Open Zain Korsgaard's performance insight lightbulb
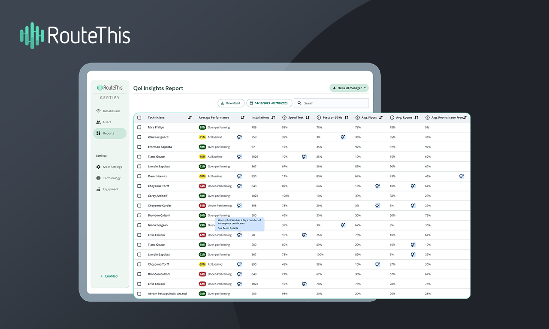This screenshot has height=329, width=549. [239, 137]
